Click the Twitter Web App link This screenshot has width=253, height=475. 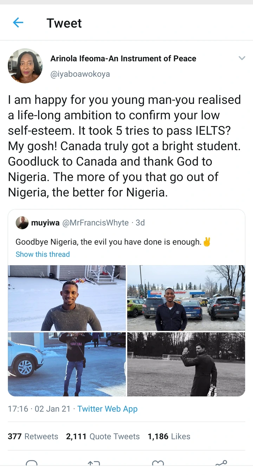[107, 409]
